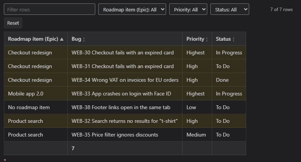This screenshot has height=162, width=301.
Task: Open the Roadmap item (Epic) filter dropdown
Action: click(132, 9)
